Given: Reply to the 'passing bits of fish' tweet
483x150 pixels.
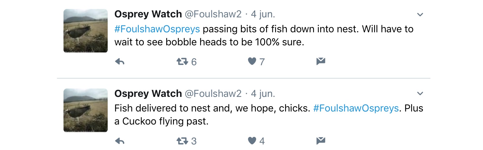Looking at the screenshot, I should [x=120, y=62].
